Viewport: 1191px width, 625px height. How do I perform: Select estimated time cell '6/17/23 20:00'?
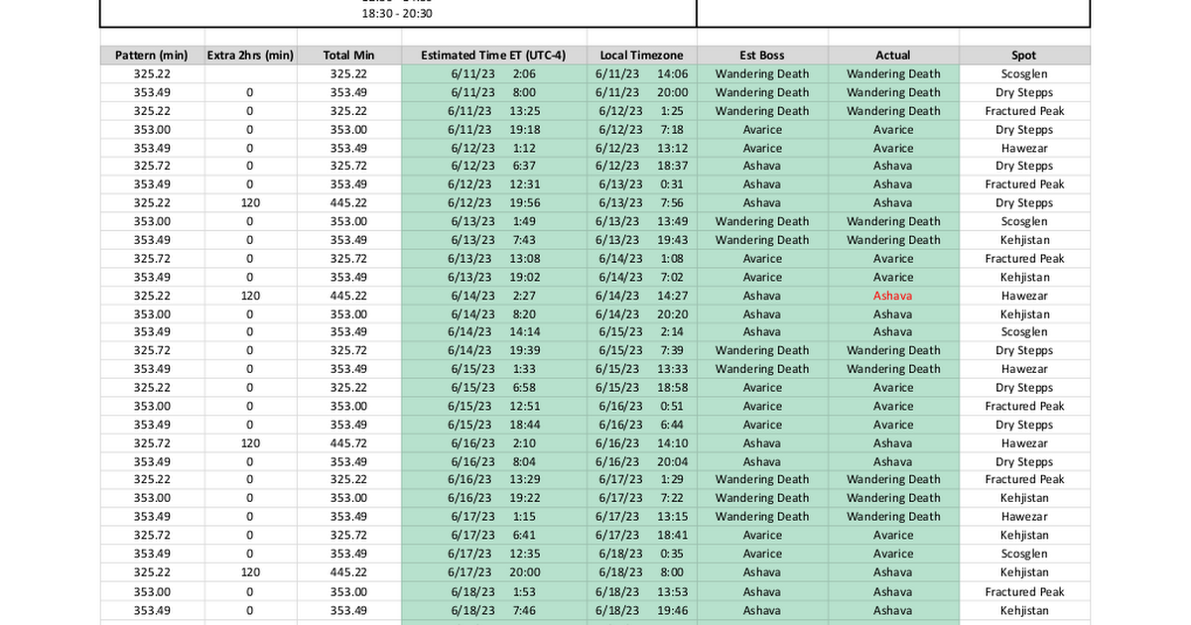pyautogui.click(x=493, y=572)
